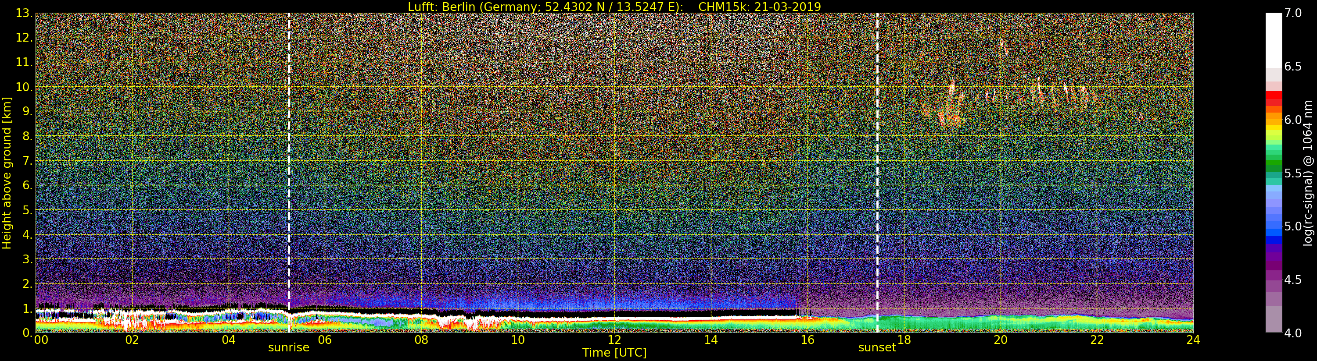Click the "5.5" colorbar scale label

pos(1293,173)
